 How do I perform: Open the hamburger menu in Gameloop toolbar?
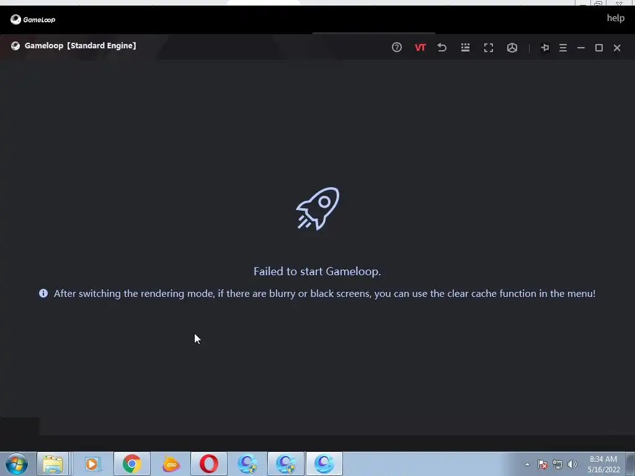point(563,48)
